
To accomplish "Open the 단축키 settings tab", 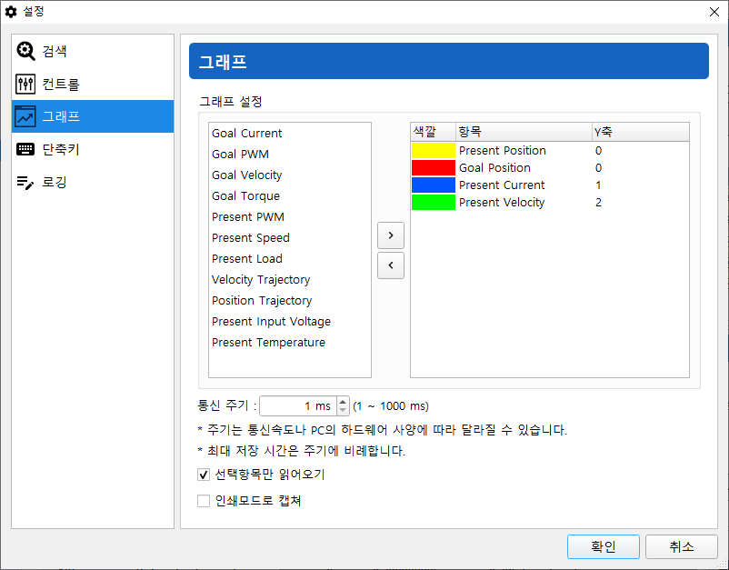I will click(x=67, y=150).
